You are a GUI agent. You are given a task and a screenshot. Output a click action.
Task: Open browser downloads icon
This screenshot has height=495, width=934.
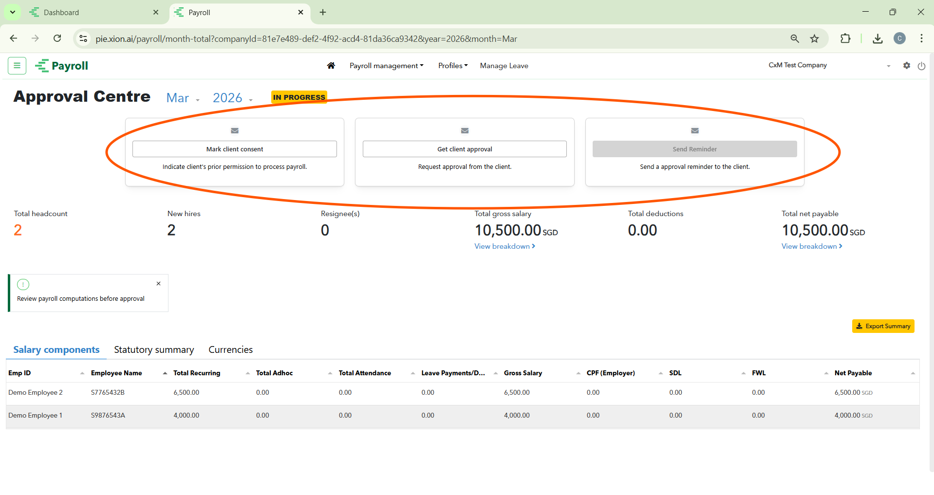[878, 39]
